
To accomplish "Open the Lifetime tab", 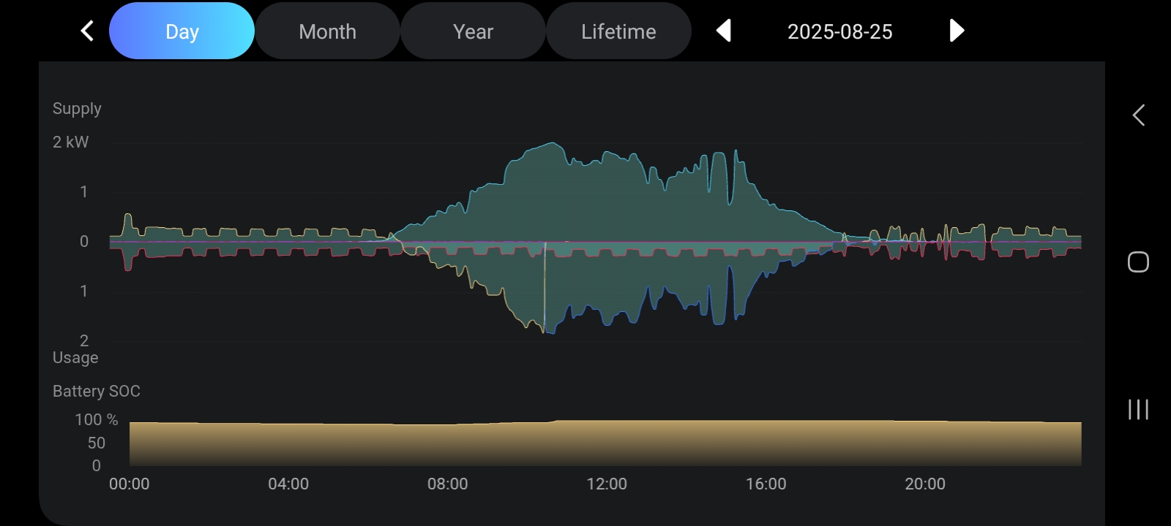I will [618, 31].
